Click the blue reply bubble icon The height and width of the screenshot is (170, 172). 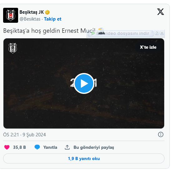click(x=37, y=147)
